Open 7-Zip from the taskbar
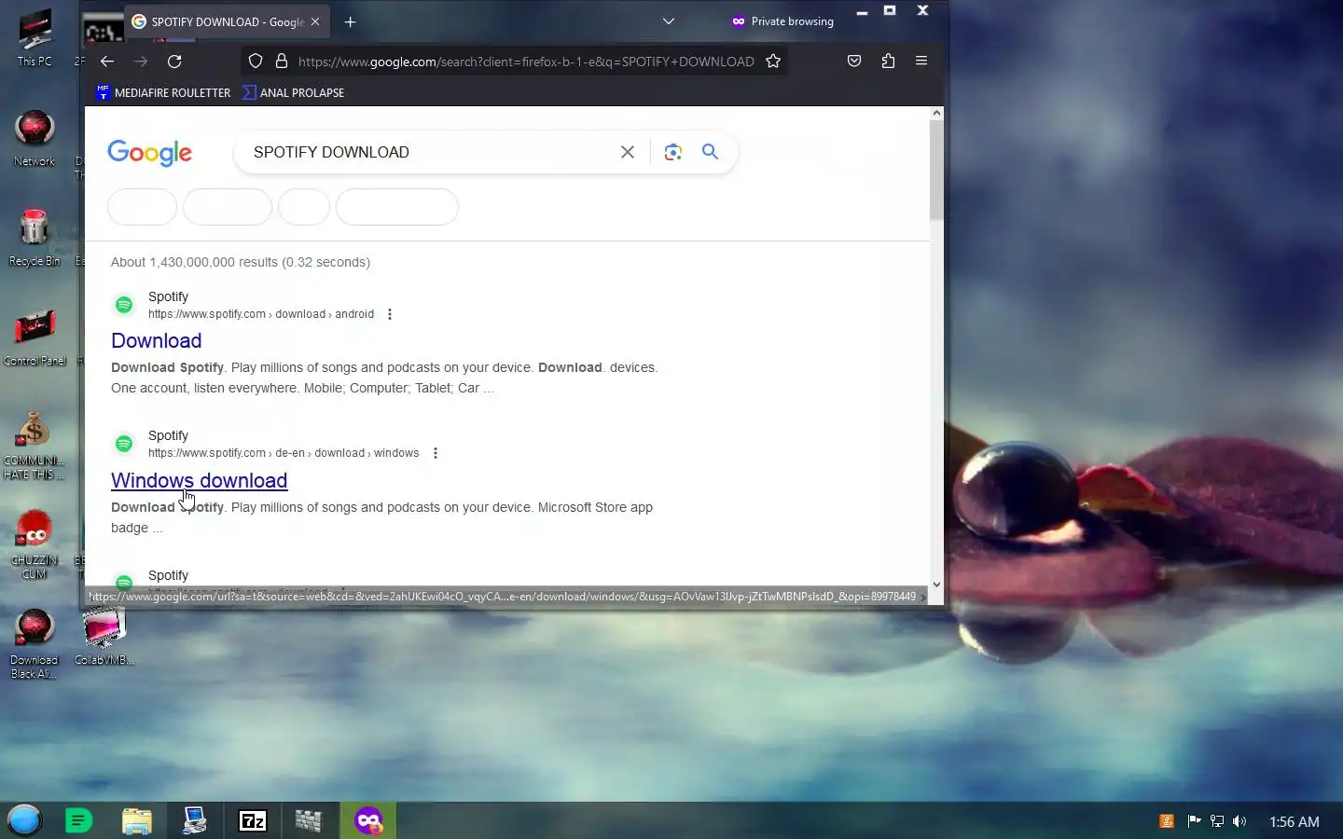Screen dimensions: 1343x839 (x=253, y=820)
